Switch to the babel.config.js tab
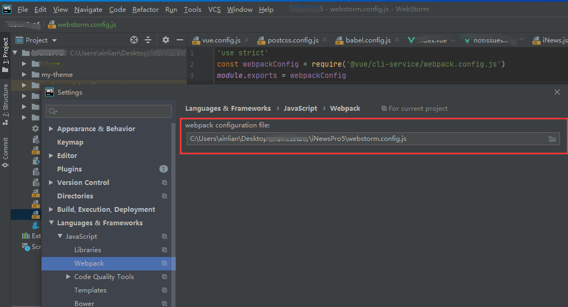The image size is (568, 307). [x=368, y=40]
